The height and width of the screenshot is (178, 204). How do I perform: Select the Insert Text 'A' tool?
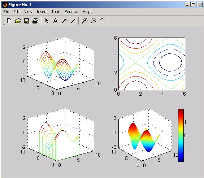coord(56,21)
